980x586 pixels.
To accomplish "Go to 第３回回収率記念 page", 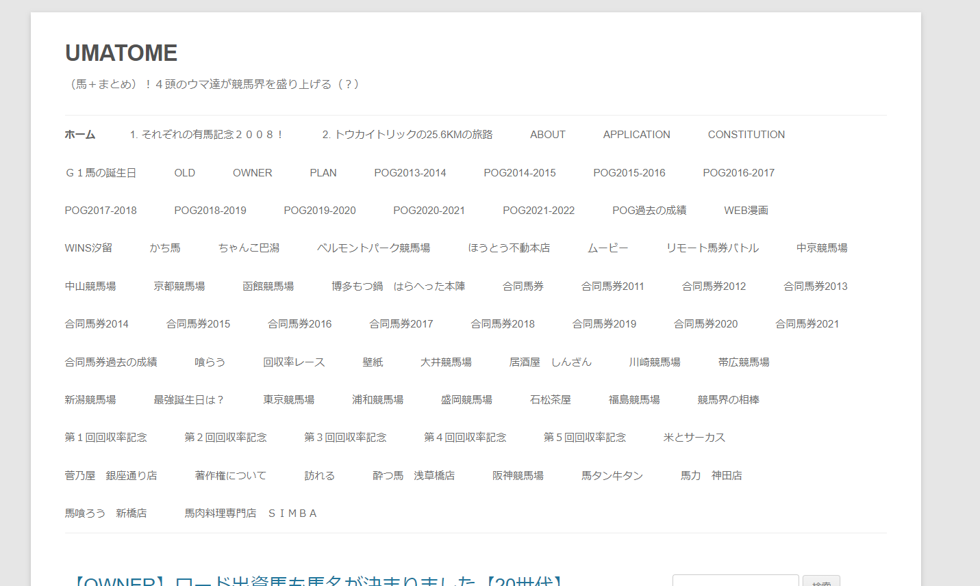I will pos(345,438).
